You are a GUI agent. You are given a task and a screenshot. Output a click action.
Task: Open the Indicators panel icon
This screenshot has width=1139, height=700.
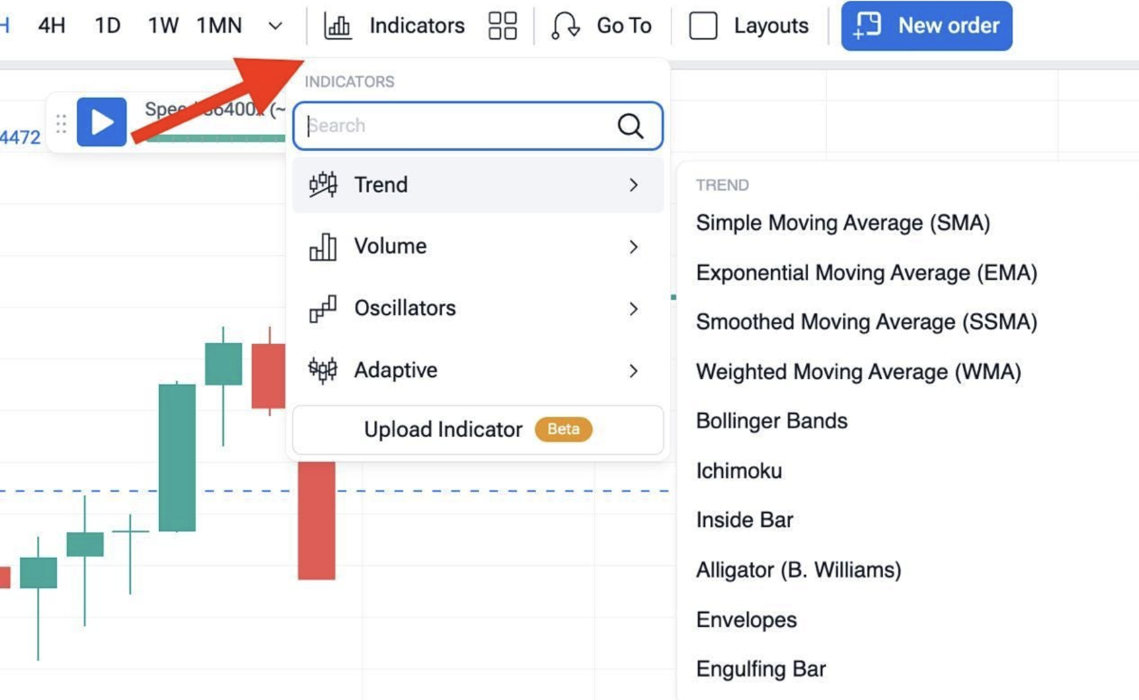click(x=338, y=25)
